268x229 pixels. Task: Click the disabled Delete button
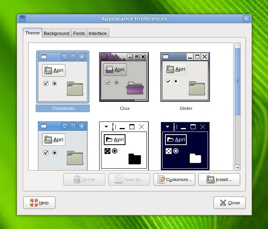pyautogui.click(x=84, y=179)
